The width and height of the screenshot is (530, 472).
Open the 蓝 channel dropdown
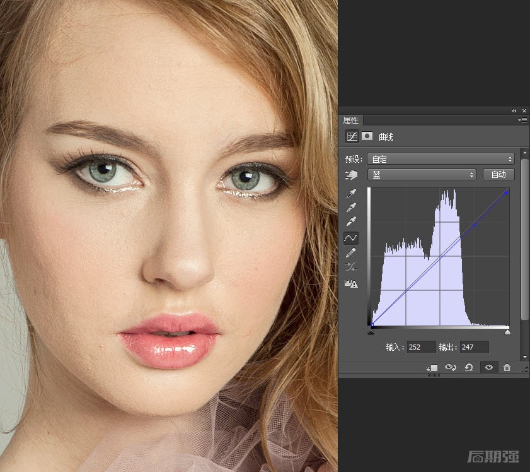coord(422,175)
